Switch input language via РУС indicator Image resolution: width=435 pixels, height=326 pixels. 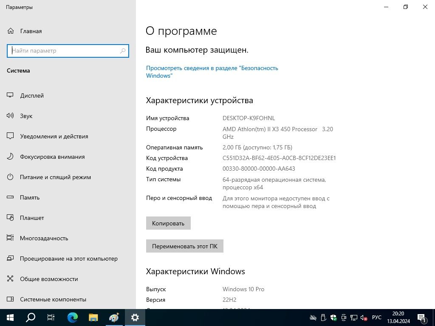pyautogui.click(x=377, y=318)
